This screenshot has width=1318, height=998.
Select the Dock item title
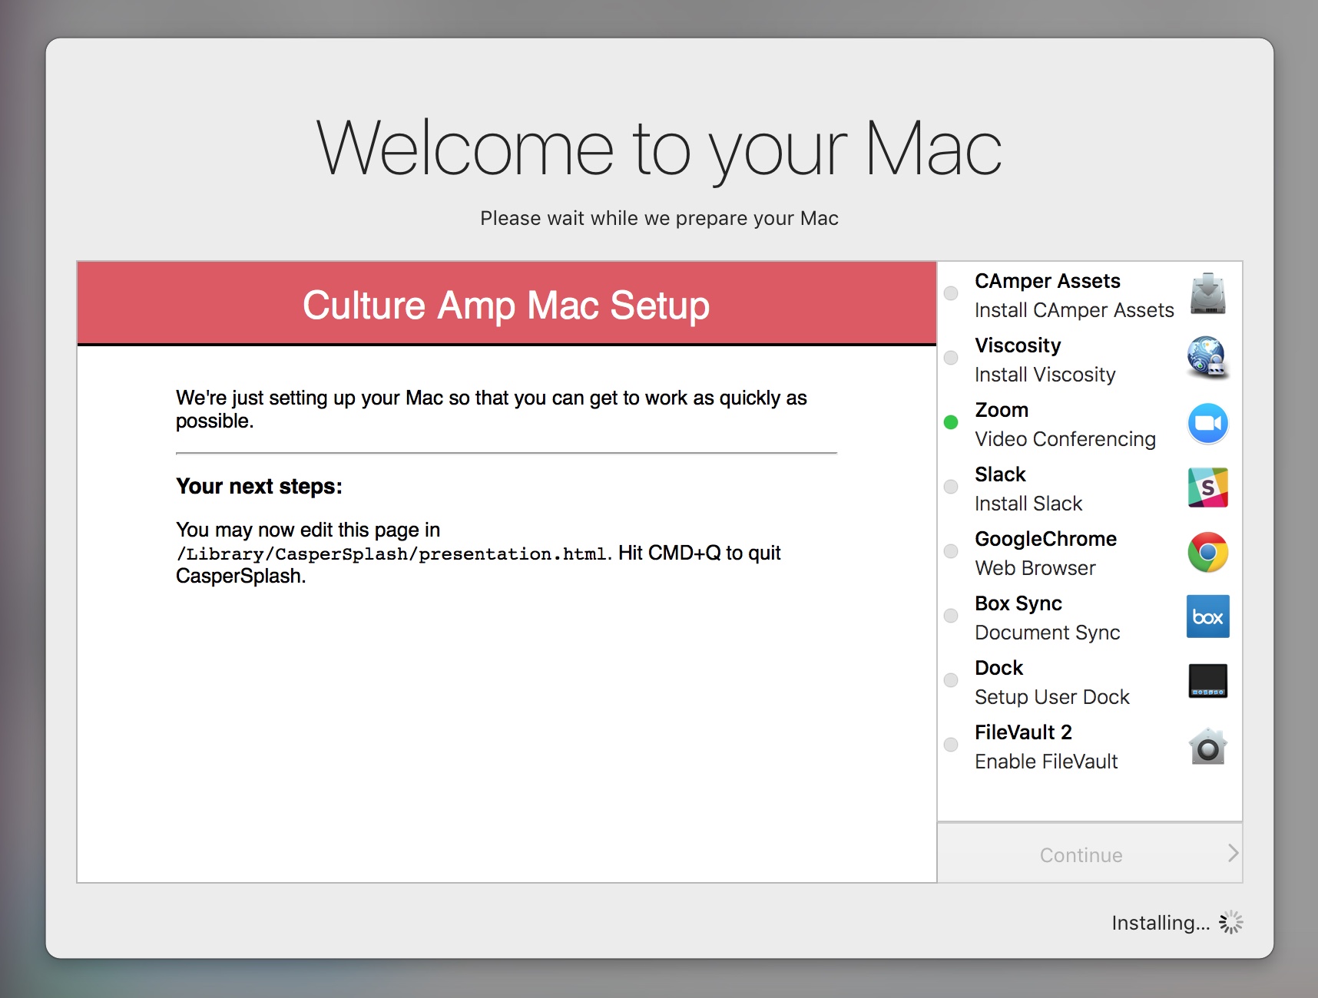coord(998,668)
